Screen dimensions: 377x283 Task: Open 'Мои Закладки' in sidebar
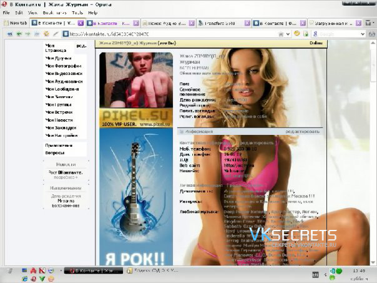tap(61, 127)
